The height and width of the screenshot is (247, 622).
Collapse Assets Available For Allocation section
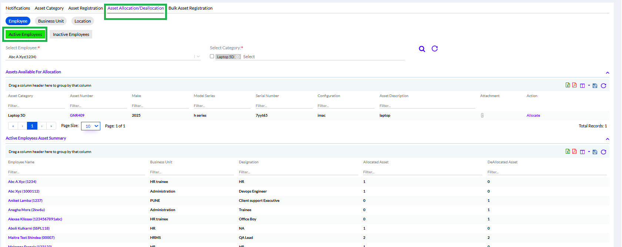(607, 73)
